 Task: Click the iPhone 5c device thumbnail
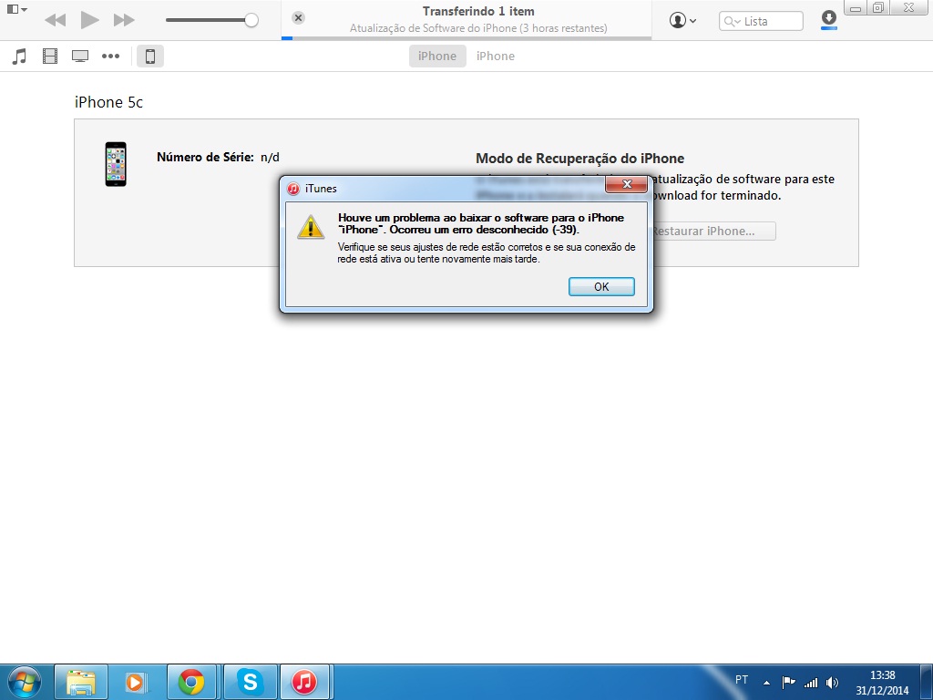[116, 164]
